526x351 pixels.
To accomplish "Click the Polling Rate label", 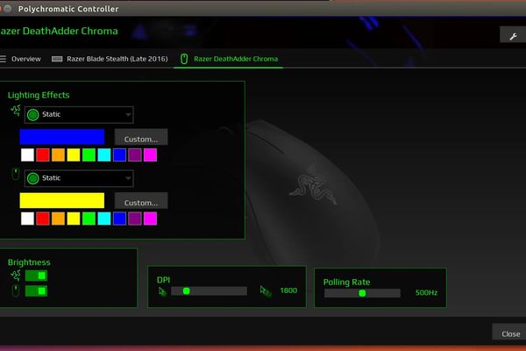I will [x=346, y=283].
